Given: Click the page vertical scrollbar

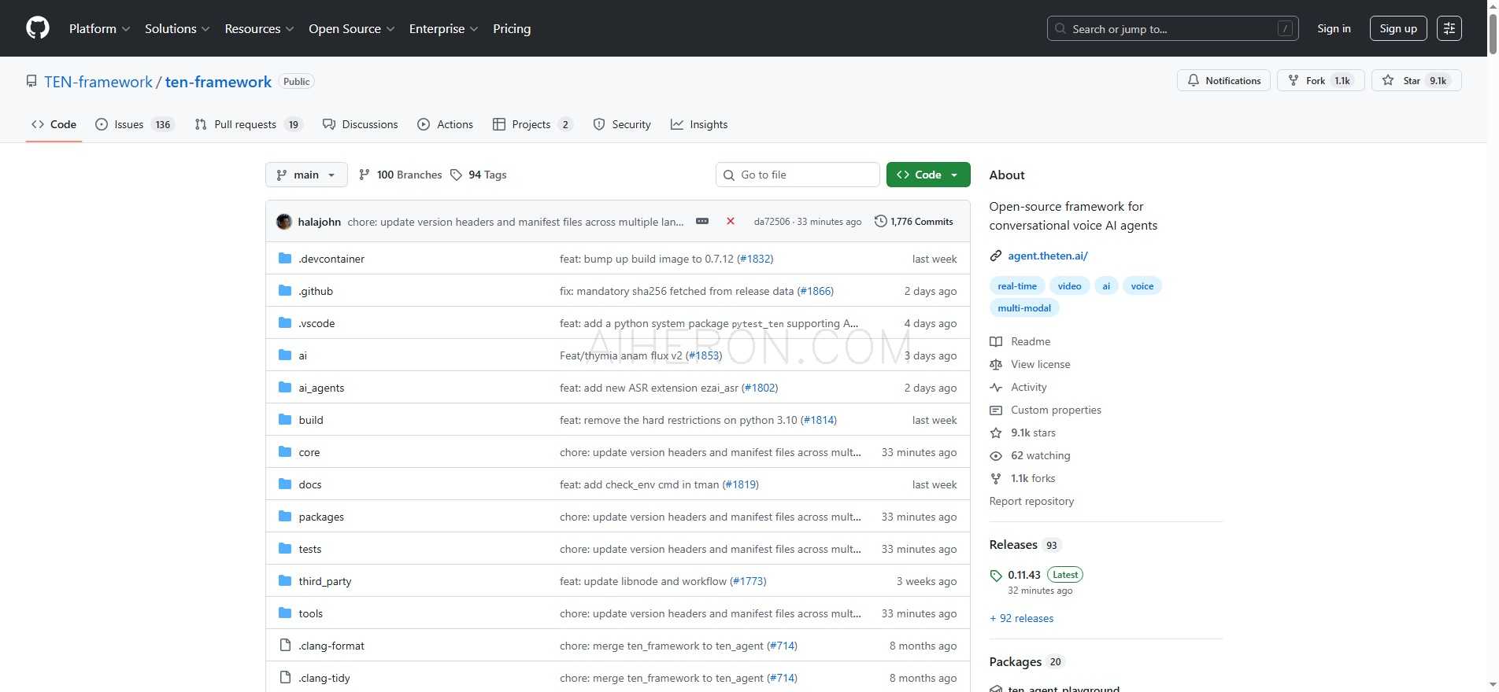Looking at the screenshot, I should tap(1492, 315).
